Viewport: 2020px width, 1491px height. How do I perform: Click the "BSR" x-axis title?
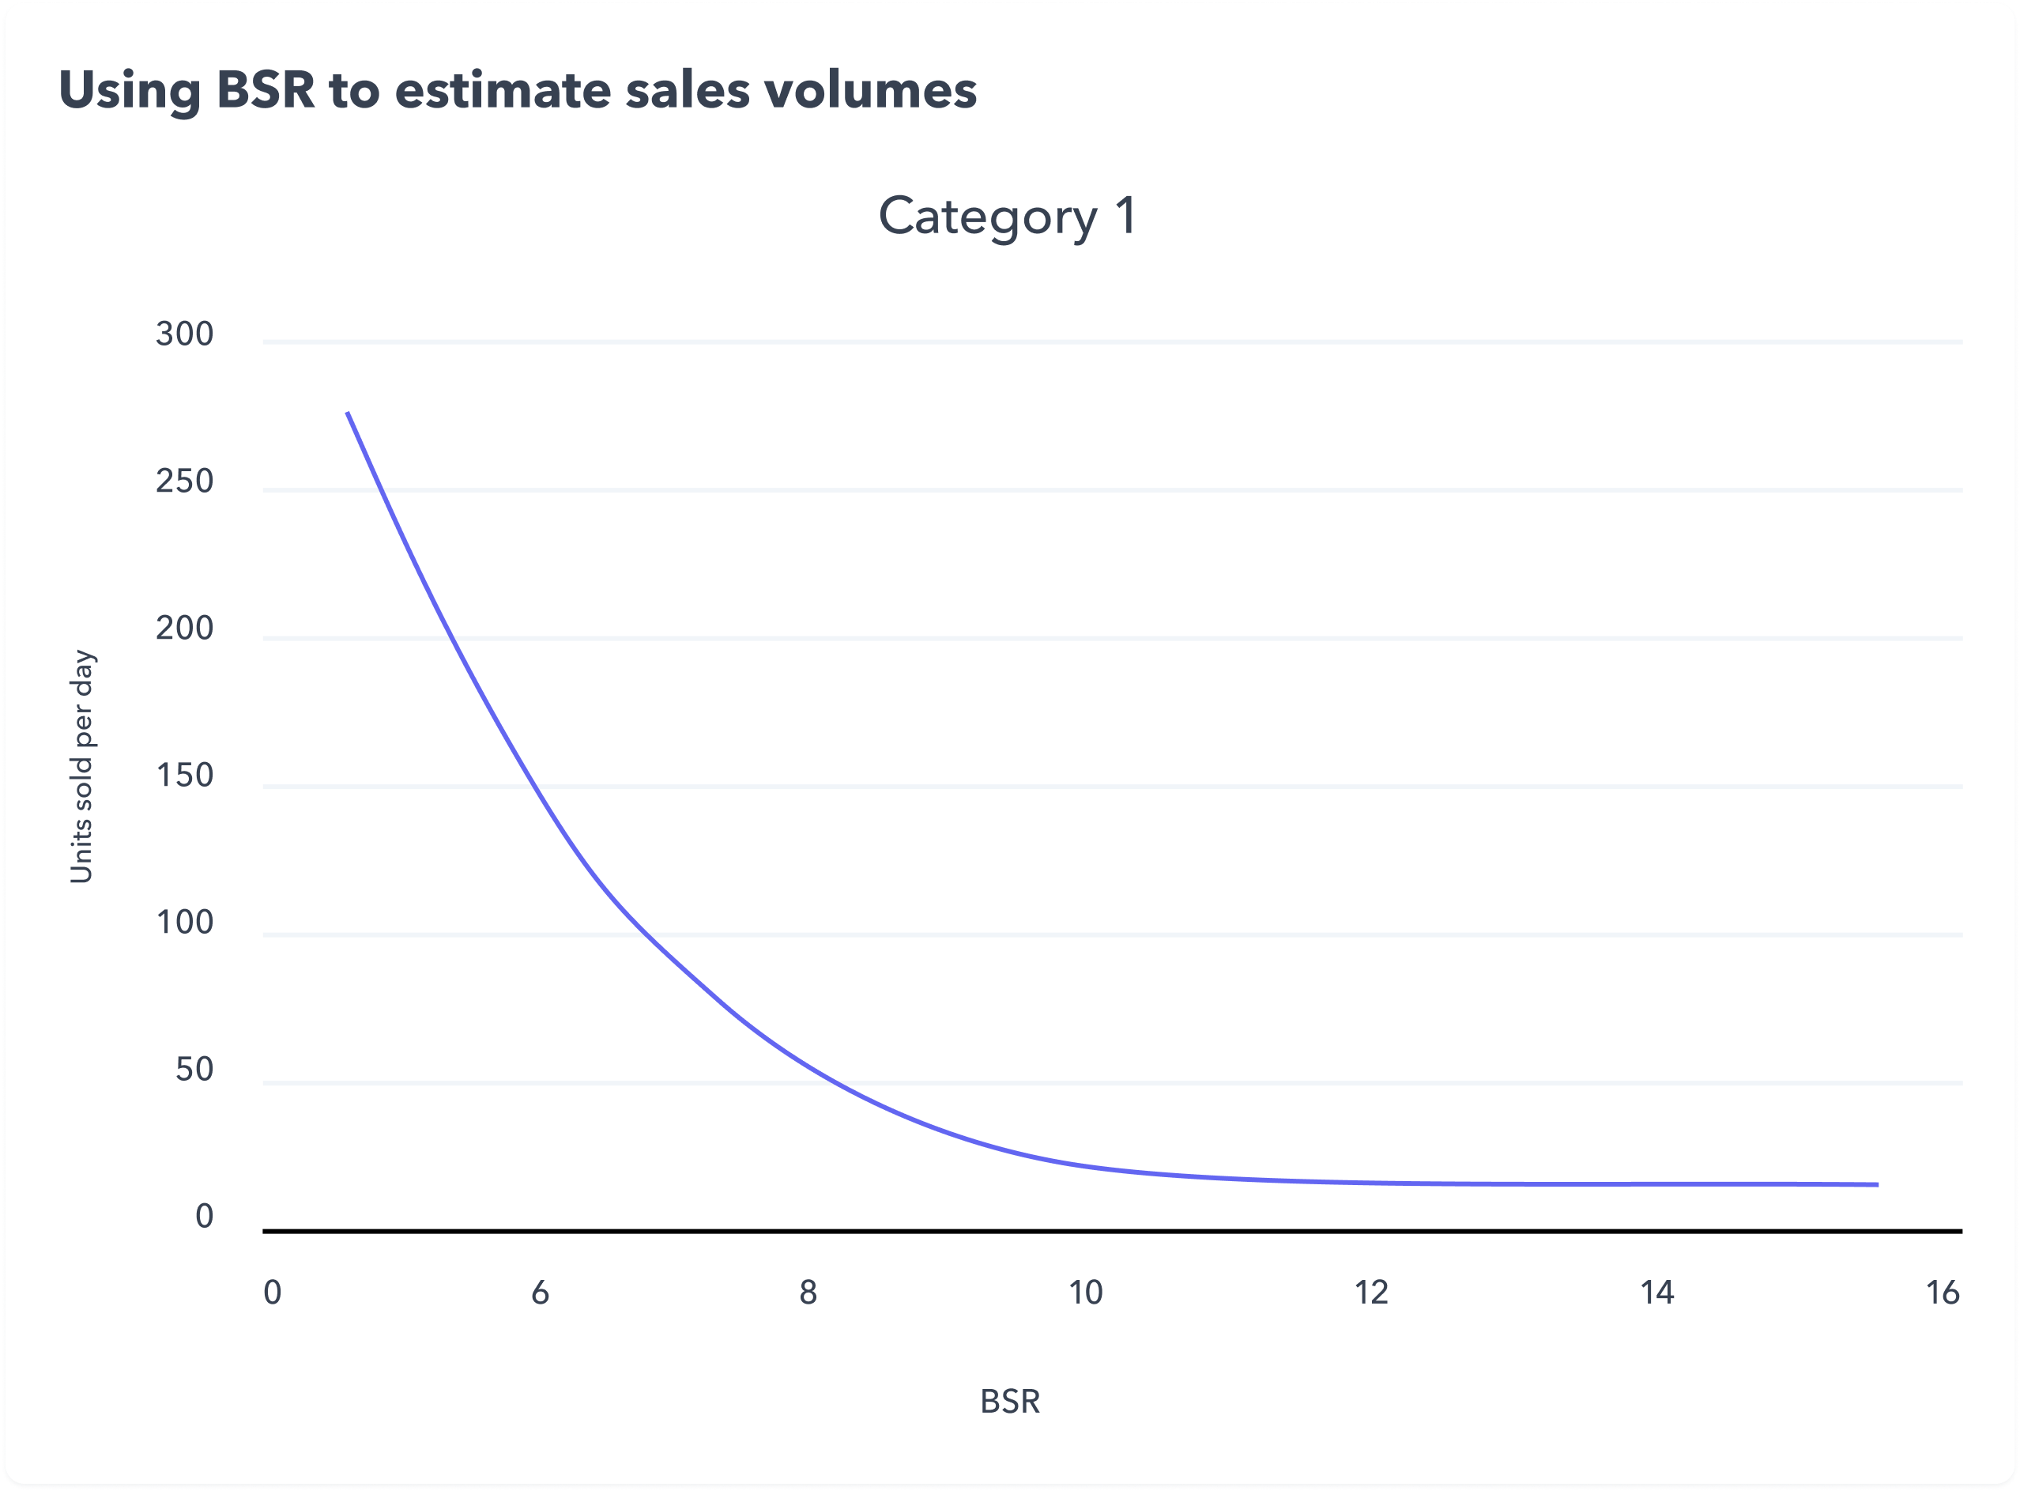(x=1009, y=1402)
